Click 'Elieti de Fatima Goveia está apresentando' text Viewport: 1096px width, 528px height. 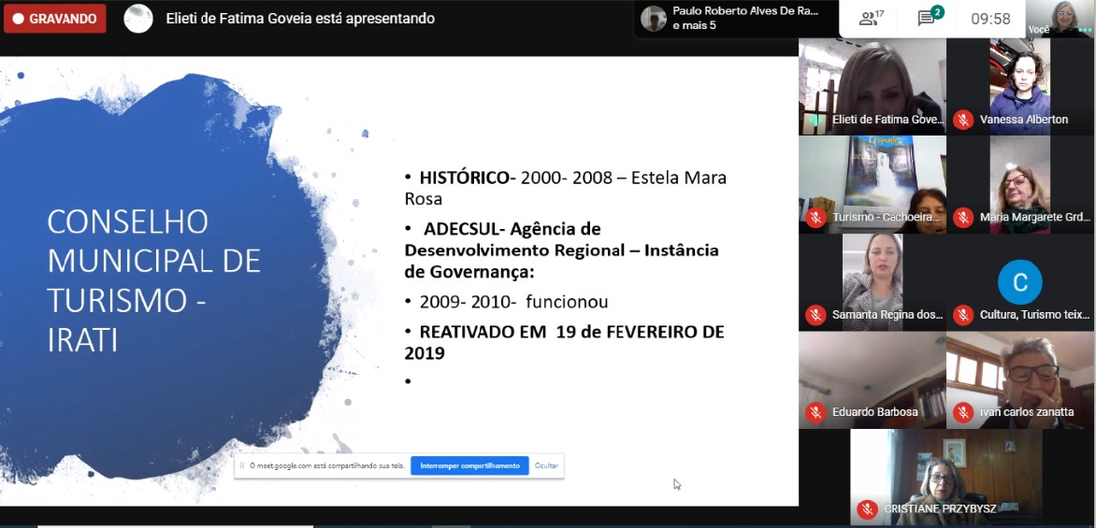click(x=300, y=19)
